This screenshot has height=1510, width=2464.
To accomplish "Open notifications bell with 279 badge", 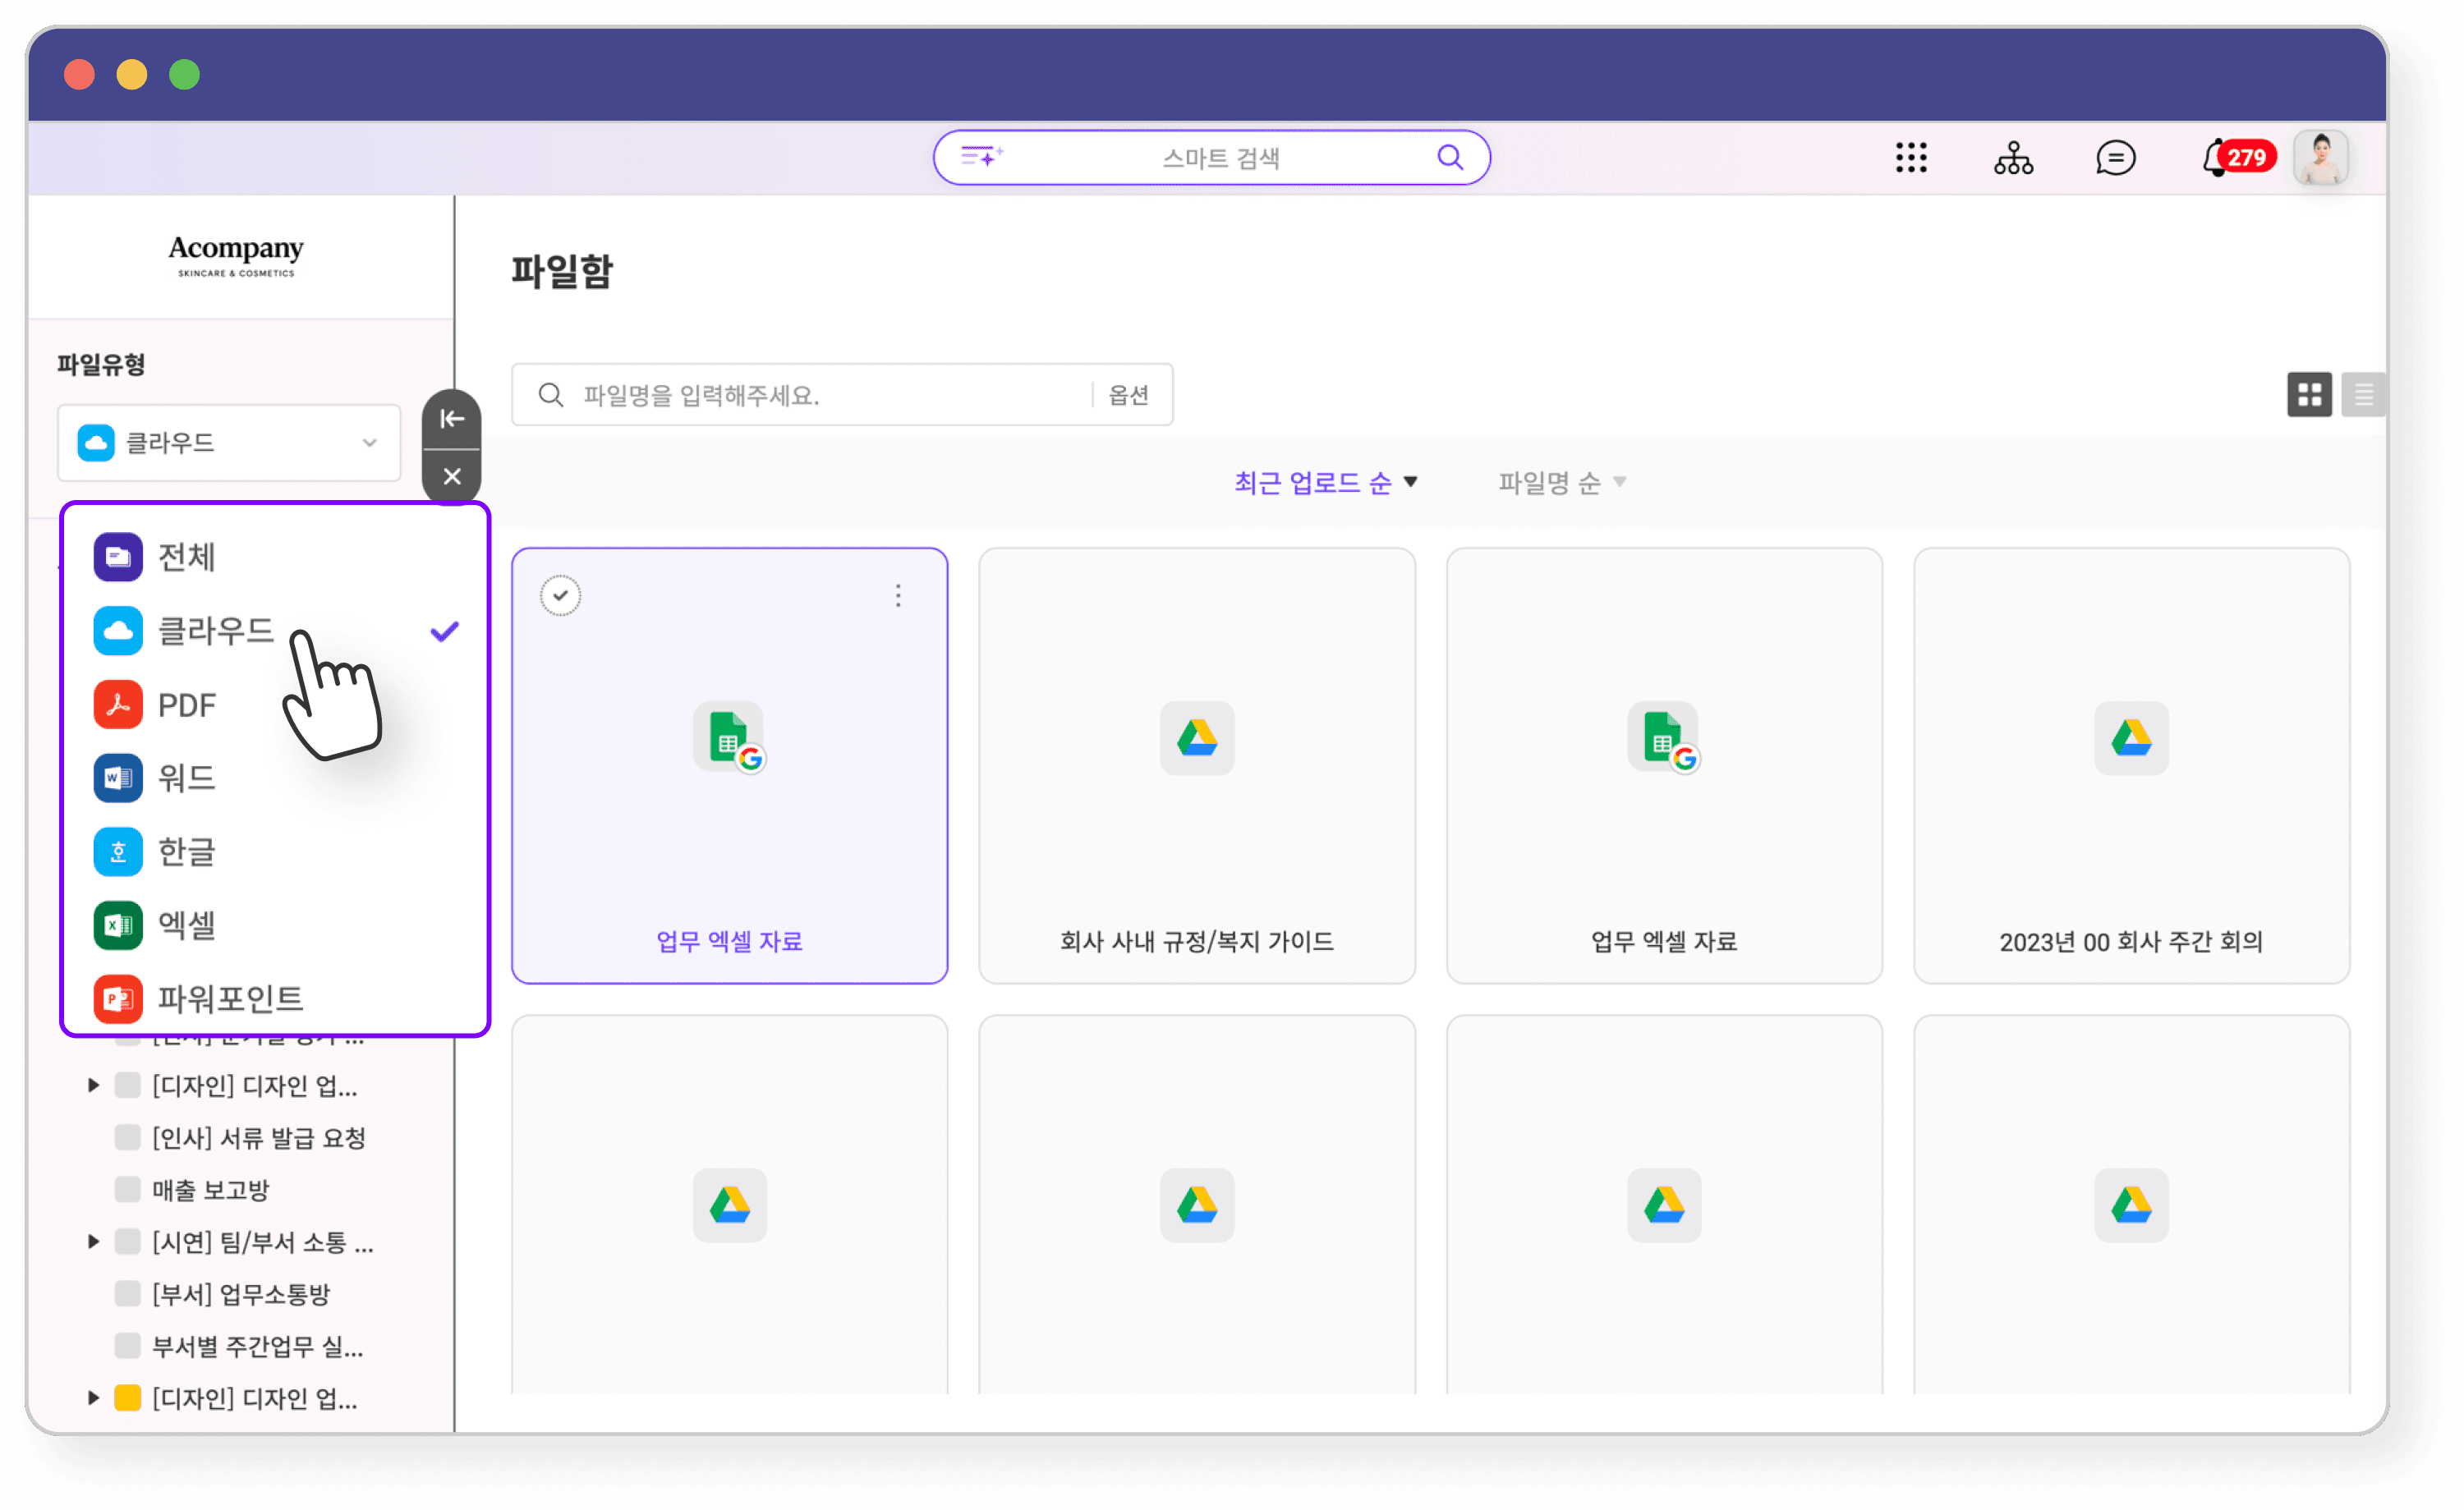I will click(2216, 158).
